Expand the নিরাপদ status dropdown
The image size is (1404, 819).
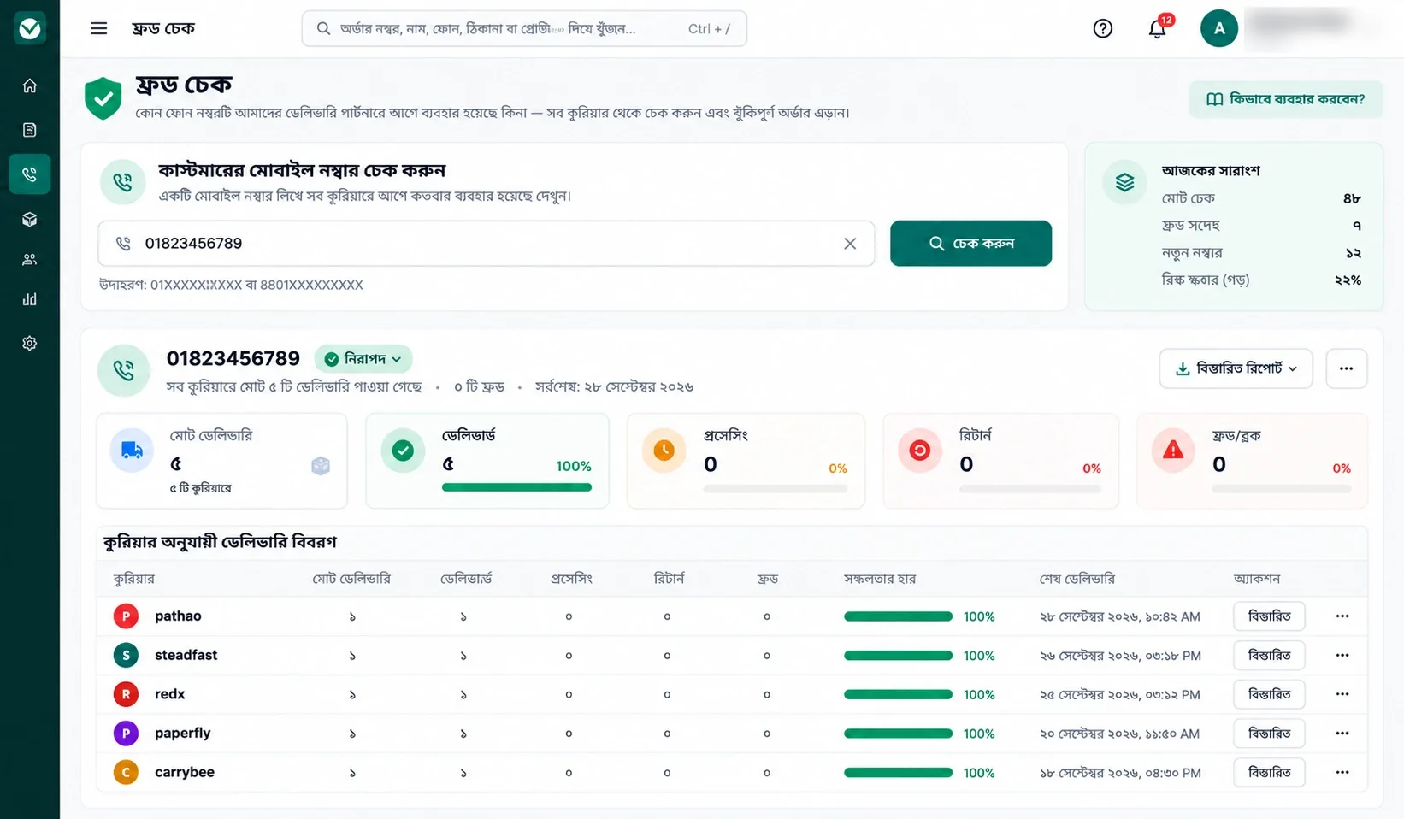pos(363,359)
